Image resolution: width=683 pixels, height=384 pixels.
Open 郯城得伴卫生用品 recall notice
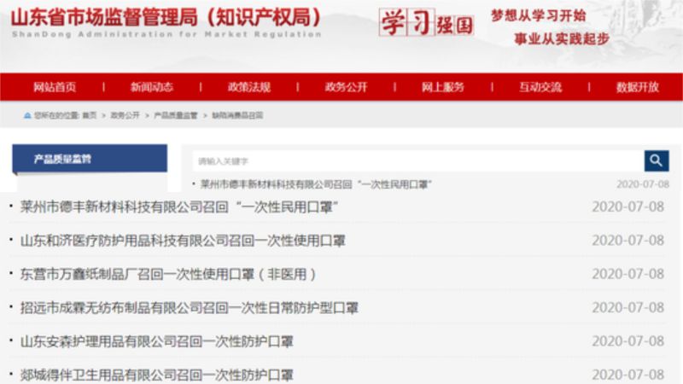coord(157,375)
